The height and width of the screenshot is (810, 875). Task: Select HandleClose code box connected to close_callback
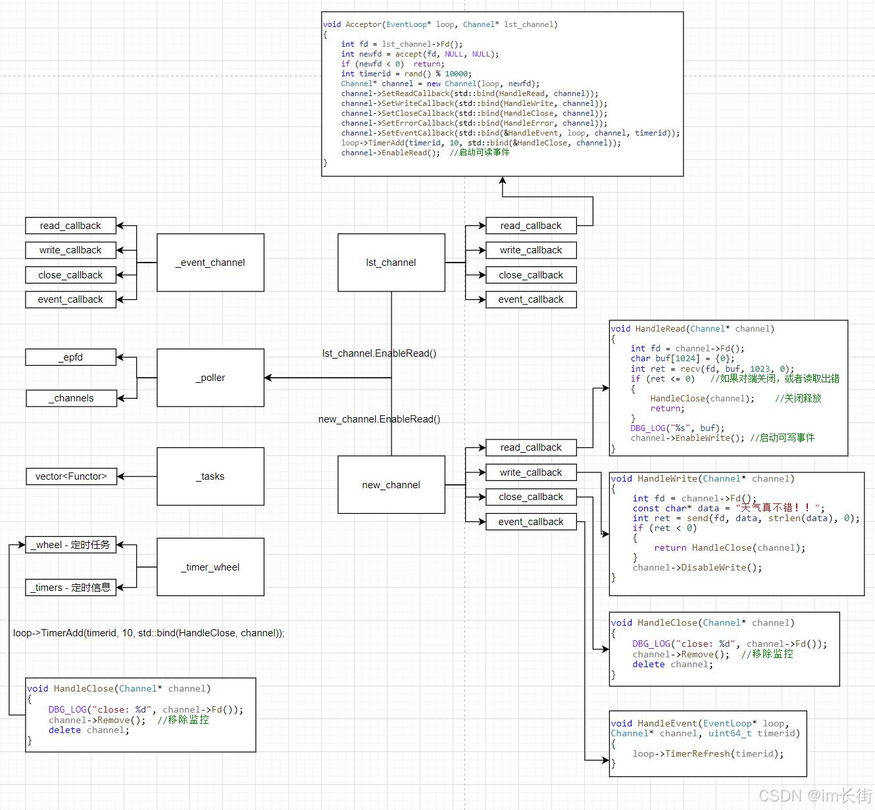point(724,649)
